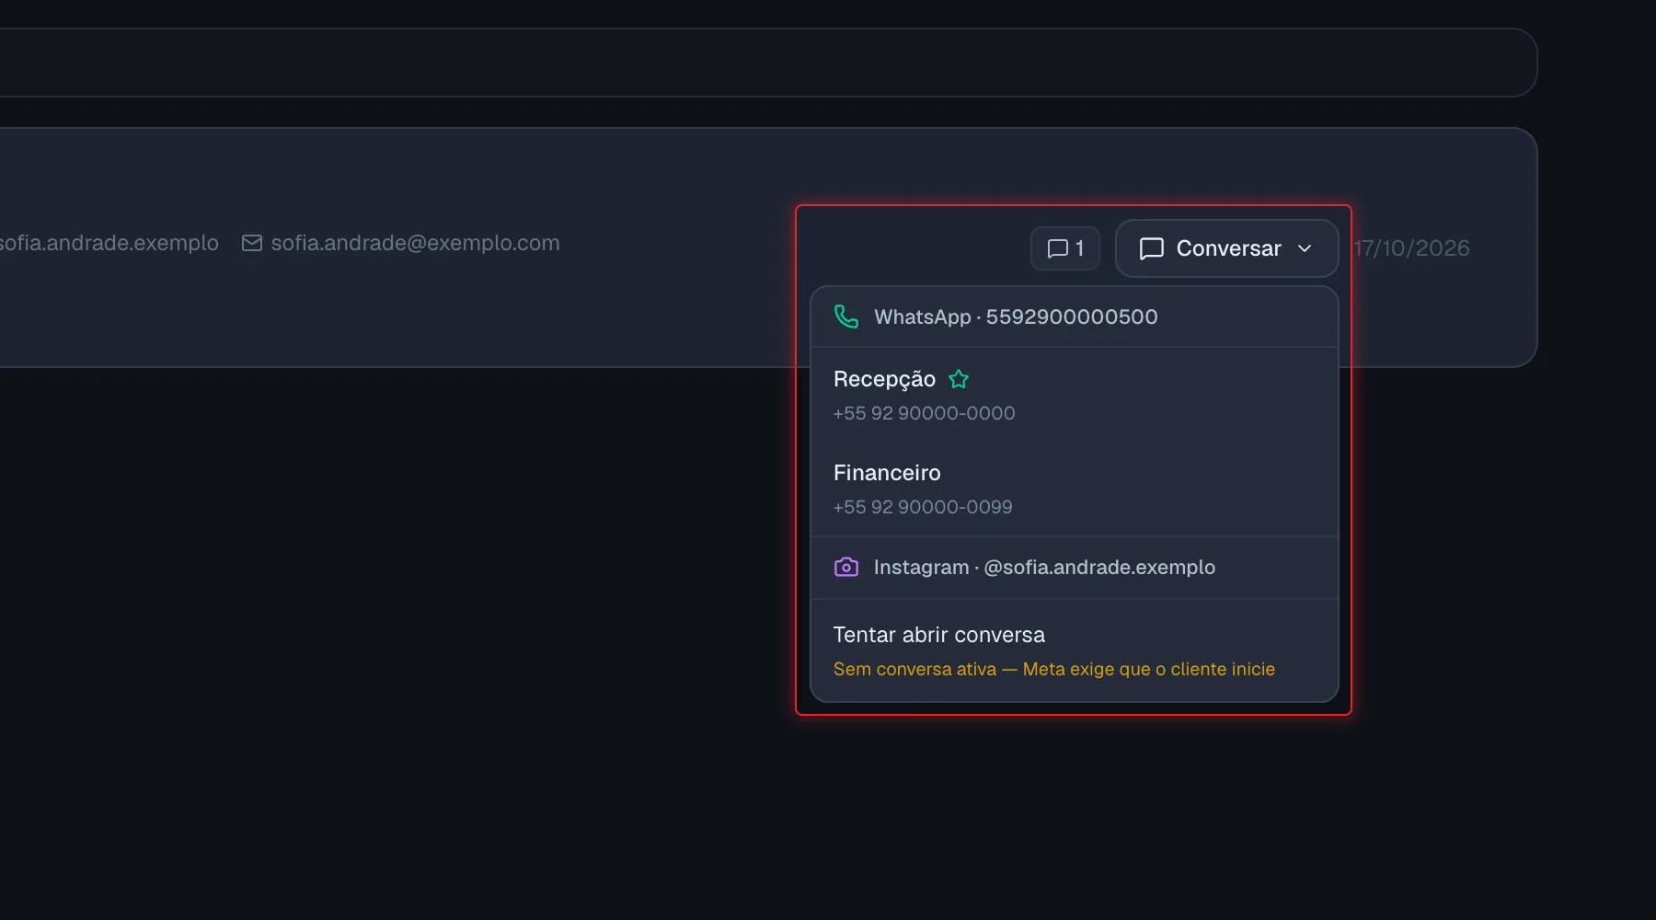Screen dimensions: 1656x920
Task: Open the Conversar dropdown button
Action: click(x=1226, y=248)
